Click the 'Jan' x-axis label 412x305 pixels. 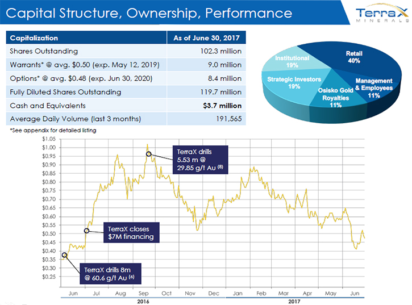click(x=238, y=293)
